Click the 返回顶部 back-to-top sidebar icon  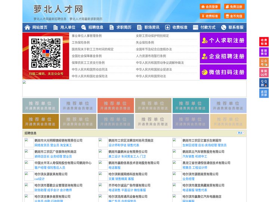pos(264,93)
